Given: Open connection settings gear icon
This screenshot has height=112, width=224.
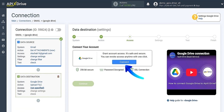Looking at the screenshot, I should point(52,30).
